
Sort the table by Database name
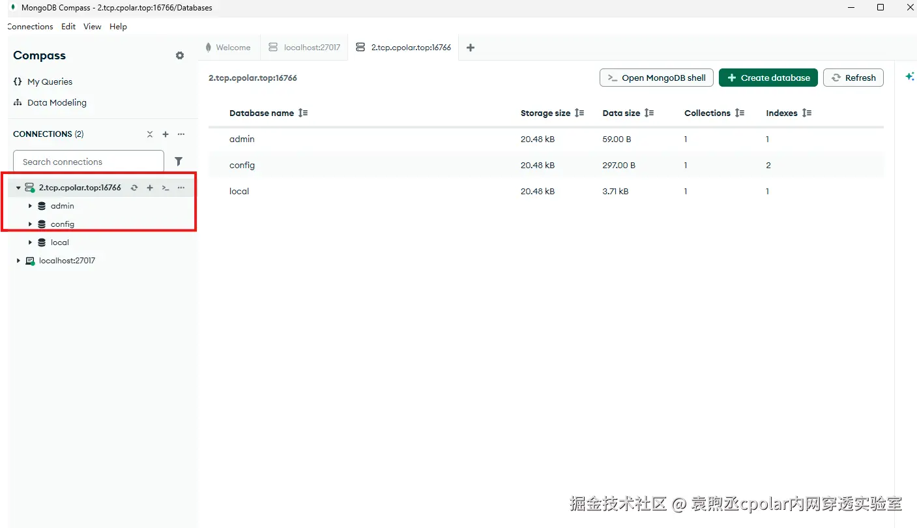[x=303, y=113]
